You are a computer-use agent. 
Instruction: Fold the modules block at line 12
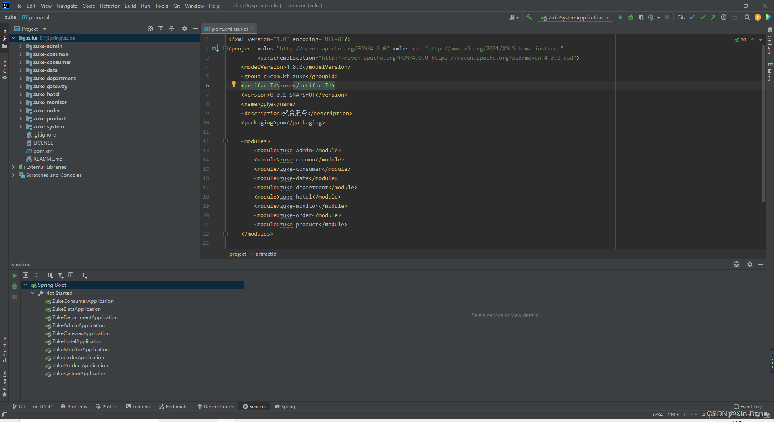pyautogui.click(x=225, y=141)
